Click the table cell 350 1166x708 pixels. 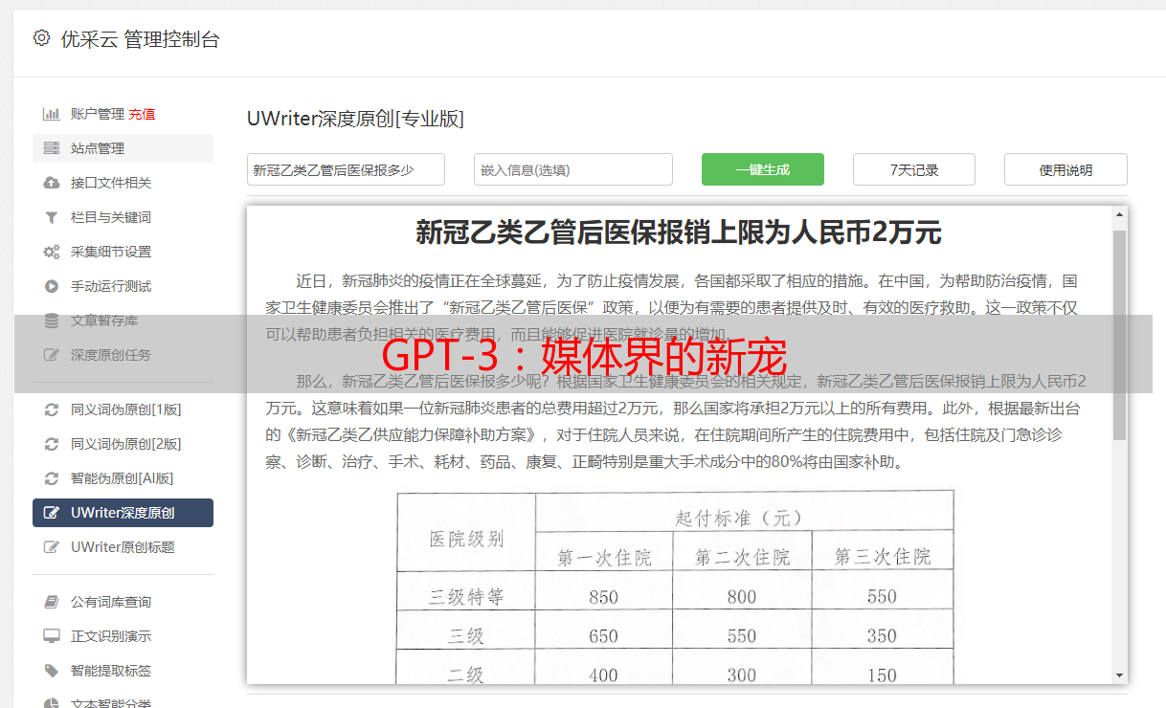point(882,636)
